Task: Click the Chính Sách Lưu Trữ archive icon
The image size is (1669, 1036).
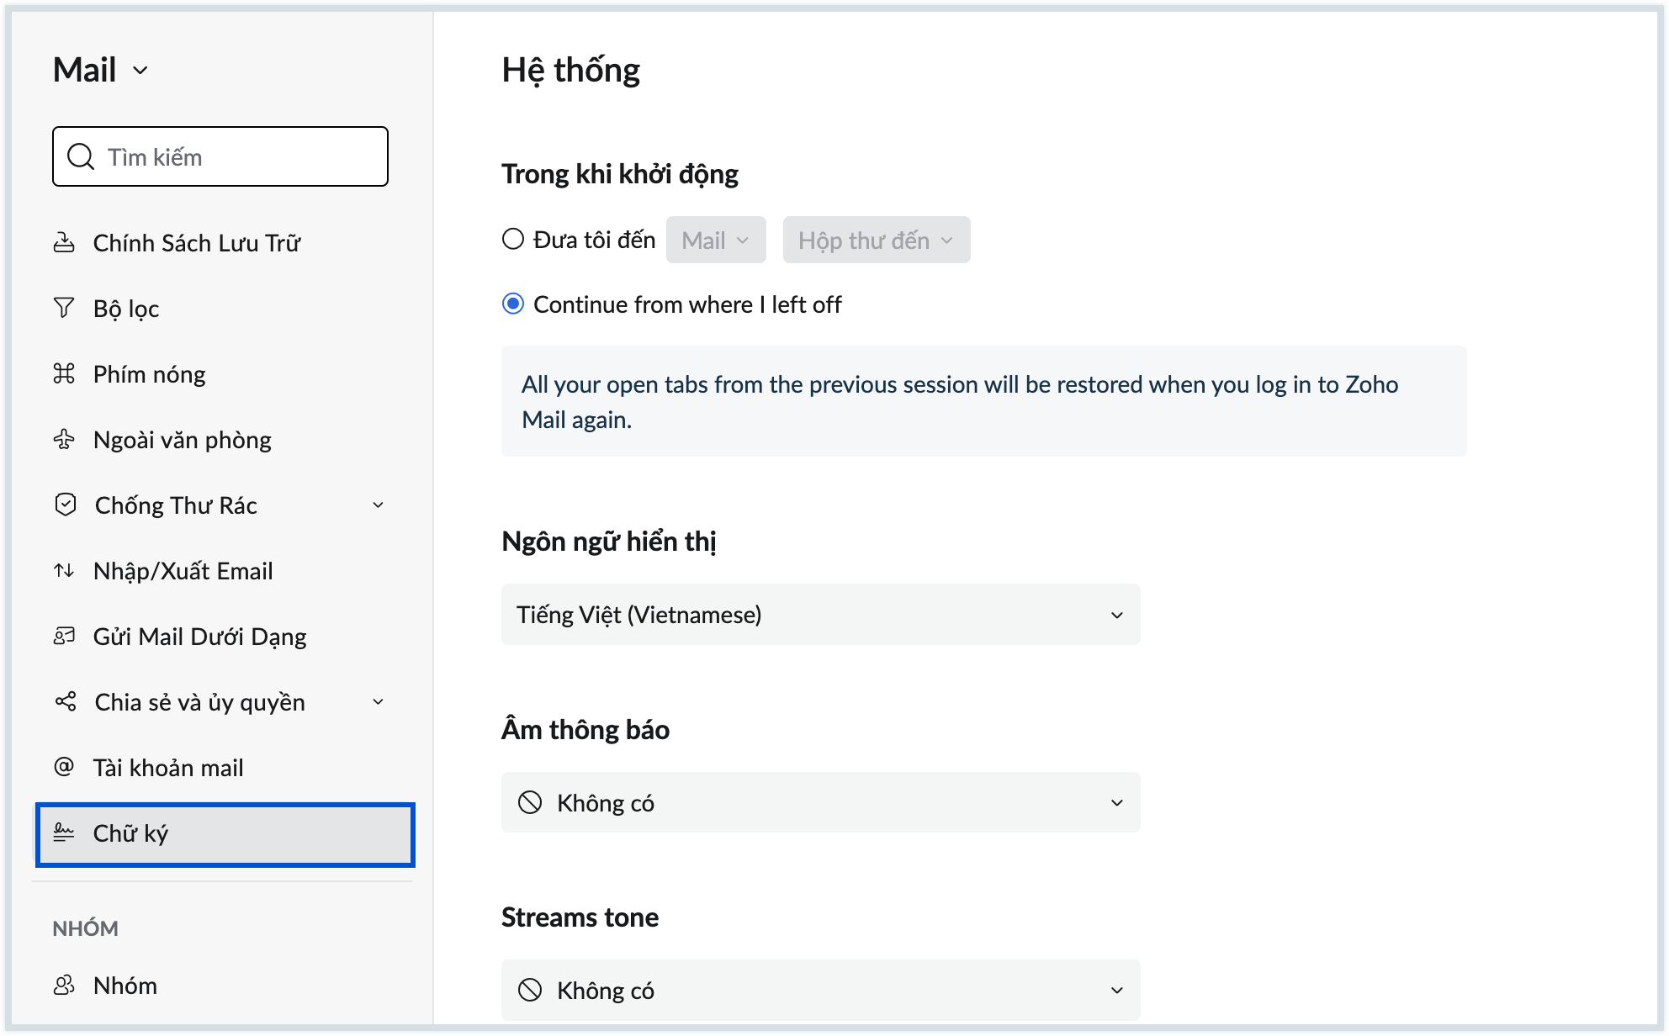Action: coord(64,243)
